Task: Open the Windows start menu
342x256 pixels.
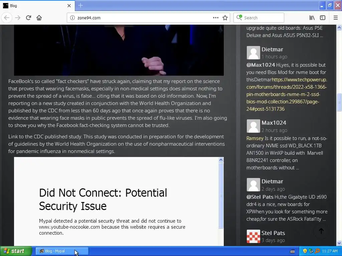Action: tap(16, 251)
